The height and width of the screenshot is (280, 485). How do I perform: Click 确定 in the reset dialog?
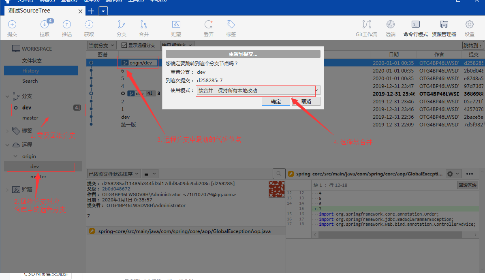click(x=276, y=101)
